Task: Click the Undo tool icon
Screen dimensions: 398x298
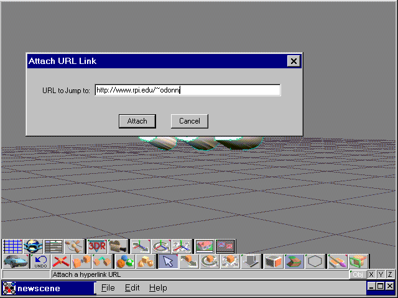Action: click(40, 261)
